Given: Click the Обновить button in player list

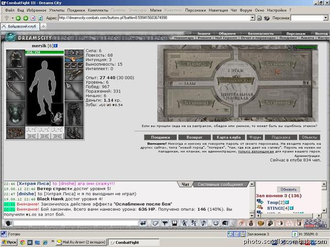Looking at the screenshot, I should [288, 189].
